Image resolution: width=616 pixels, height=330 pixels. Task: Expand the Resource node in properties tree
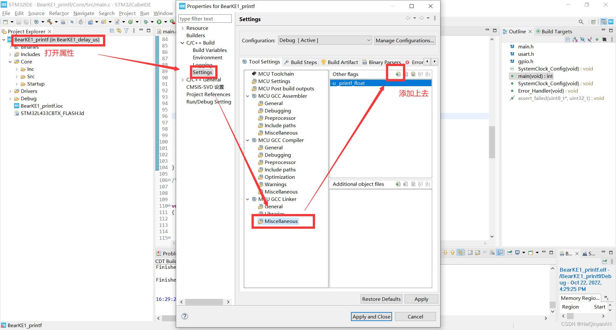(183, 28)
